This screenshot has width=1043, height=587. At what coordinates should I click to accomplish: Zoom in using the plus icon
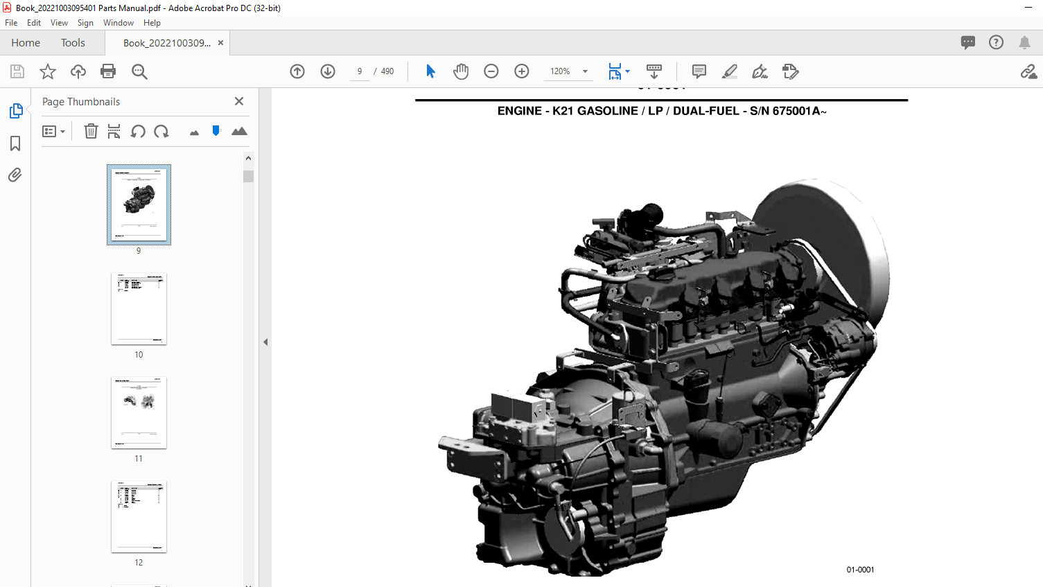tap(522, 71)
